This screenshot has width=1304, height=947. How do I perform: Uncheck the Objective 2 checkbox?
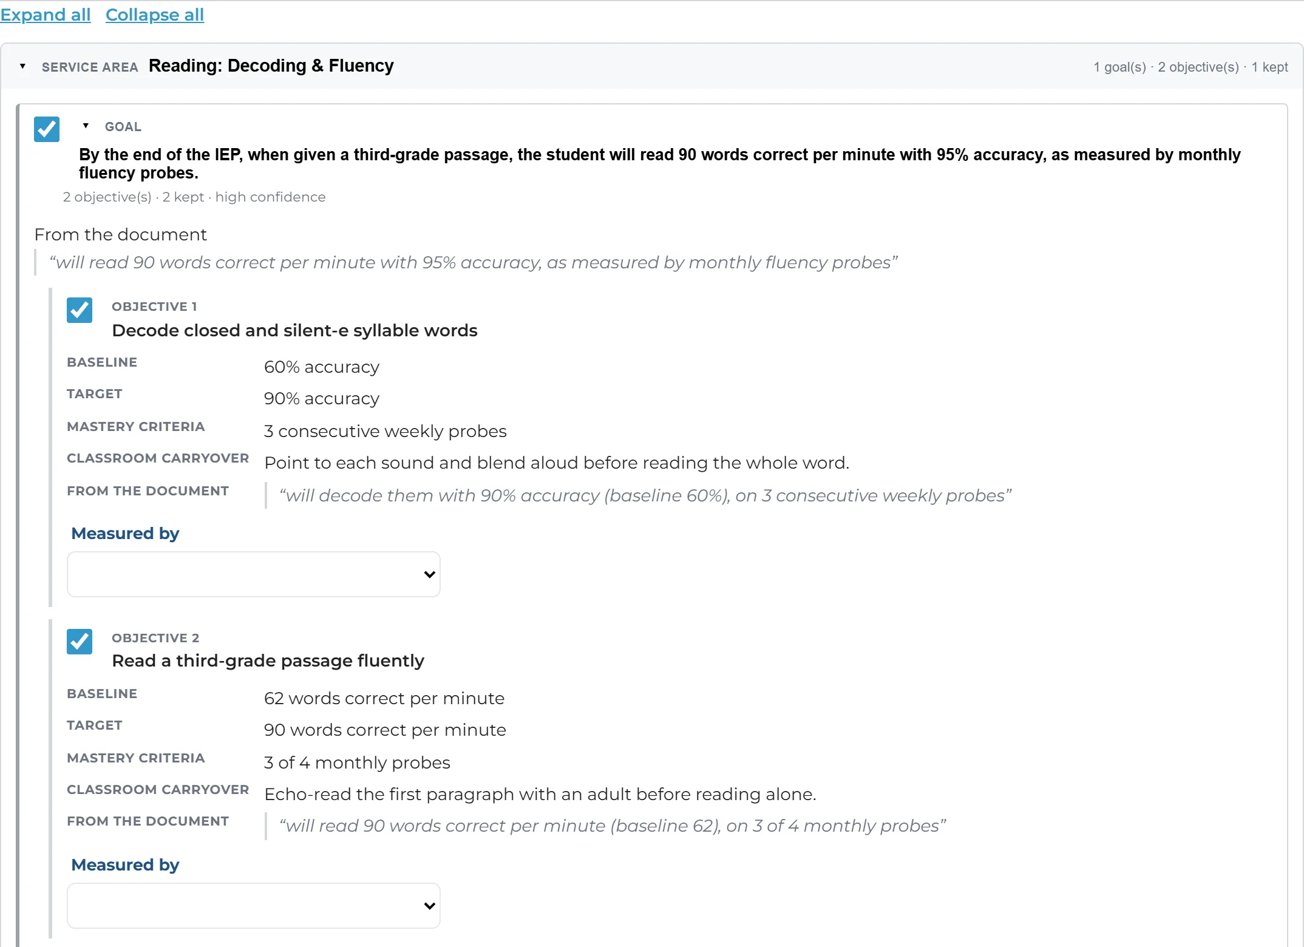coord(80,642)
